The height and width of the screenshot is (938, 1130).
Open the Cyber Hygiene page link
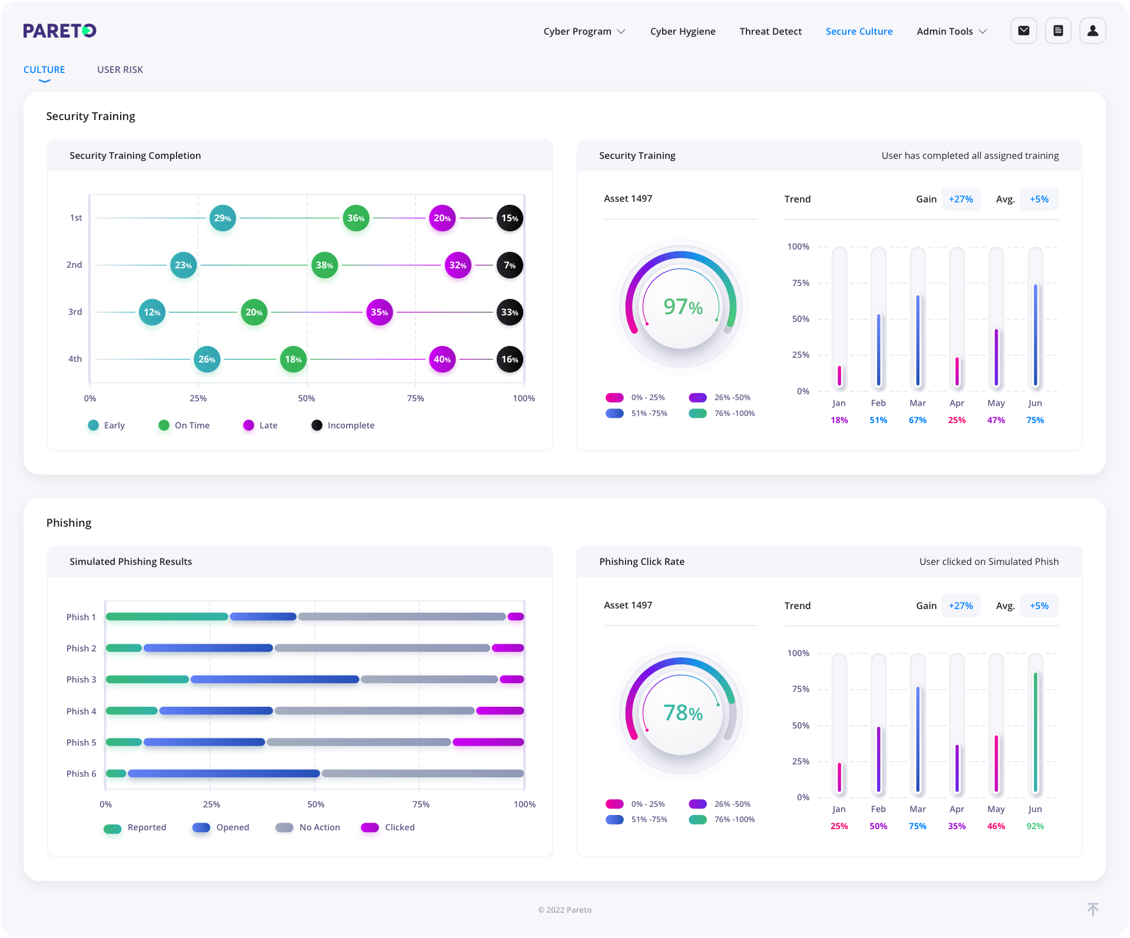point(683,31)
